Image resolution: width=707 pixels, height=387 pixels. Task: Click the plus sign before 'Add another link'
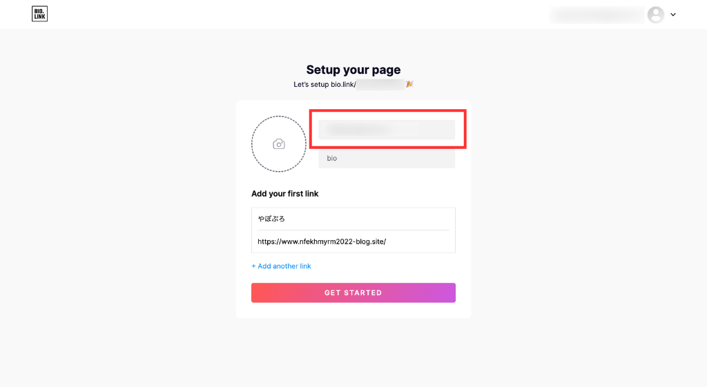(x=253, y=266)
